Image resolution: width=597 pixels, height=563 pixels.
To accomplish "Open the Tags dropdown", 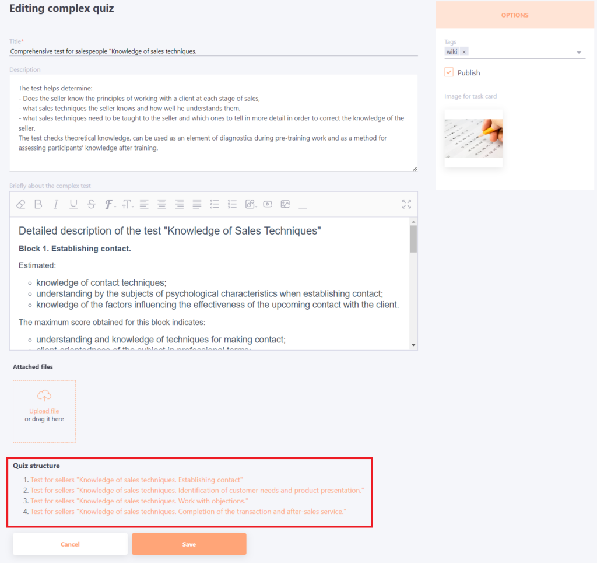I will (579, 51).
